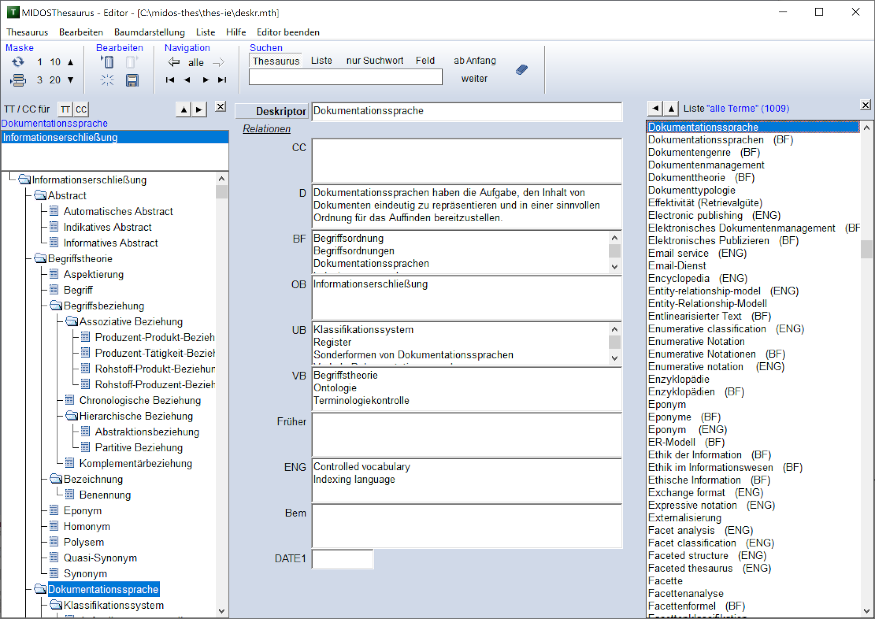Toggle the TT button in the TT/CC panel
This screenshot has height=619, width=875.
tap(65, 109)
